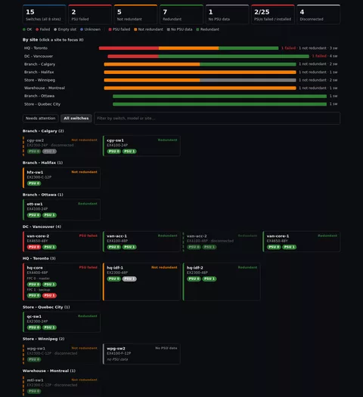Open the 2 PSU failed summary card
Screen dimensions: 363x397
click(x=90, y=14)
